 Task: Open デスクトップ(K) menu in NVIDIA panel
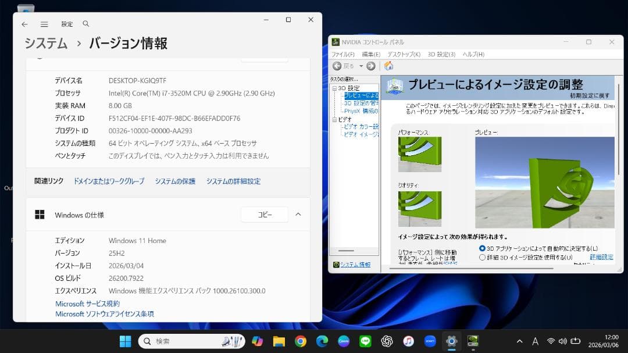[404, 54]
